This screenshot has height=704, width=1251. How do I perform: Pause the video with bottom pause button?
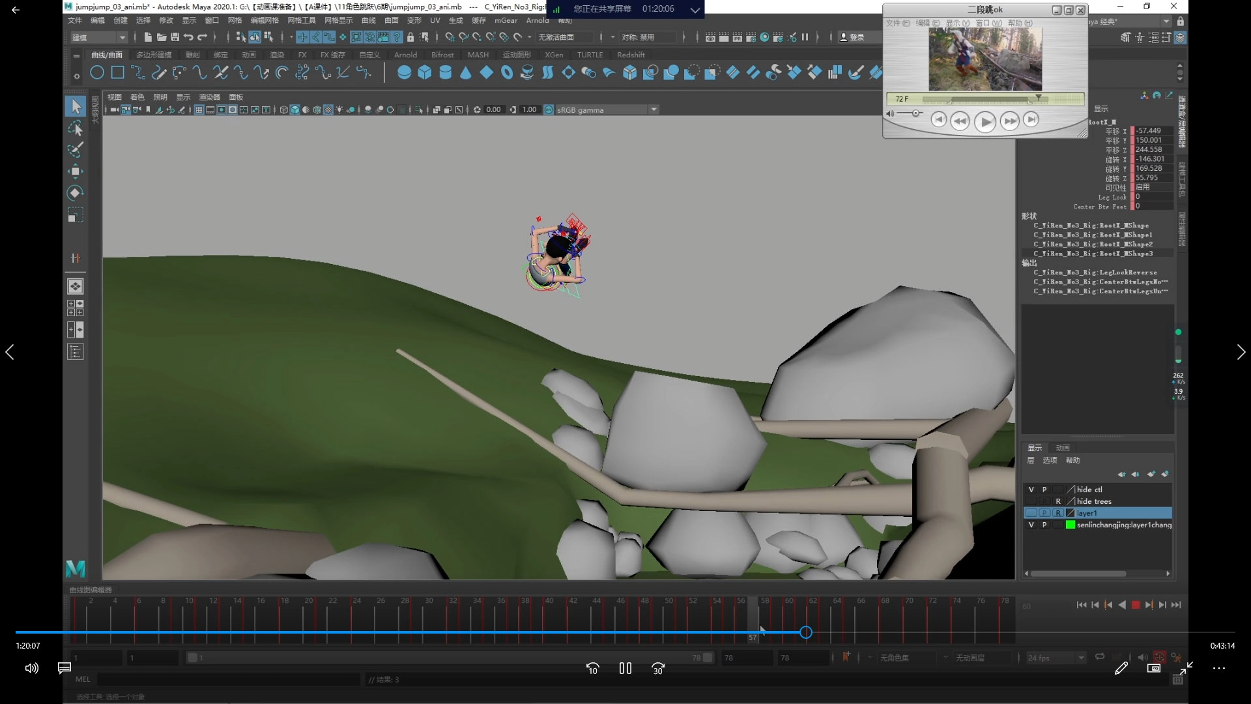[x=625, y=668]
